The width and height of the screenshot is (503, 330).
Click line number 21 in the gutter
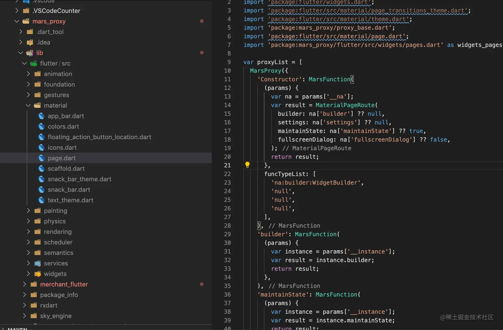coord(227,165)
